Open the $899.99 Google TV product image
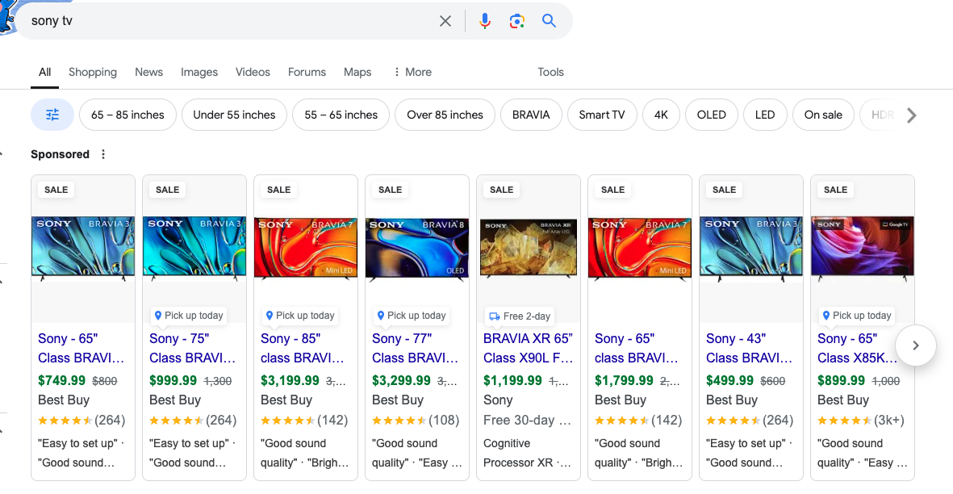This screenshot has width=953, height=494. click(863, 249)
